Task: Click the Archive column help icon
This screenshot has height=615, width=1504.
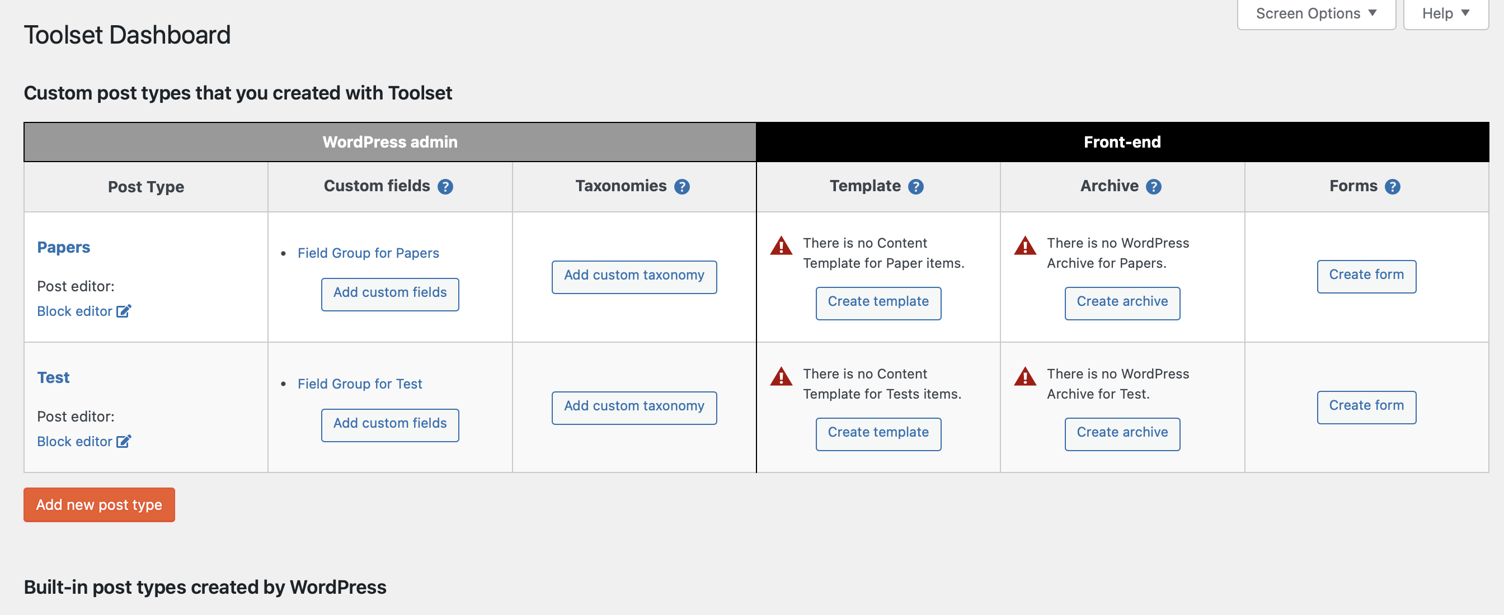Action: coord(1153,187)
